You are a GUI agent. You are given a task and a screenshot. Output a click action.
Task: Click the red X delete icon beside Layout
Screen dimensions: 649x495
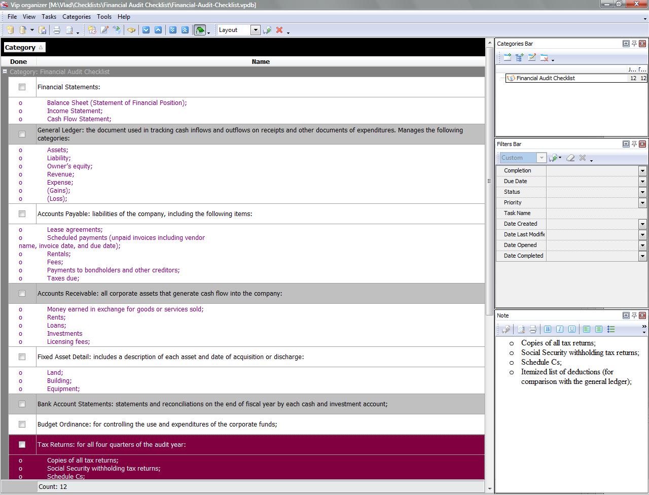[279, 30]
